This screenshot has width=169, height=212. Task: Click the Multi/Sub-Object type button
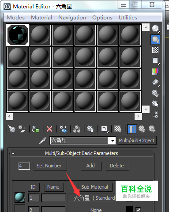click(x=137, y=140)
